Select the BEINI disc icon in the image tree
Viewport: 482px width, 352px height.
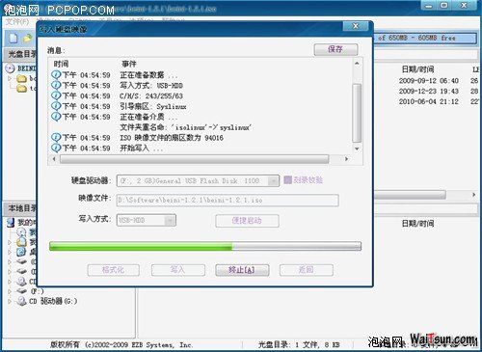(11, 68)
